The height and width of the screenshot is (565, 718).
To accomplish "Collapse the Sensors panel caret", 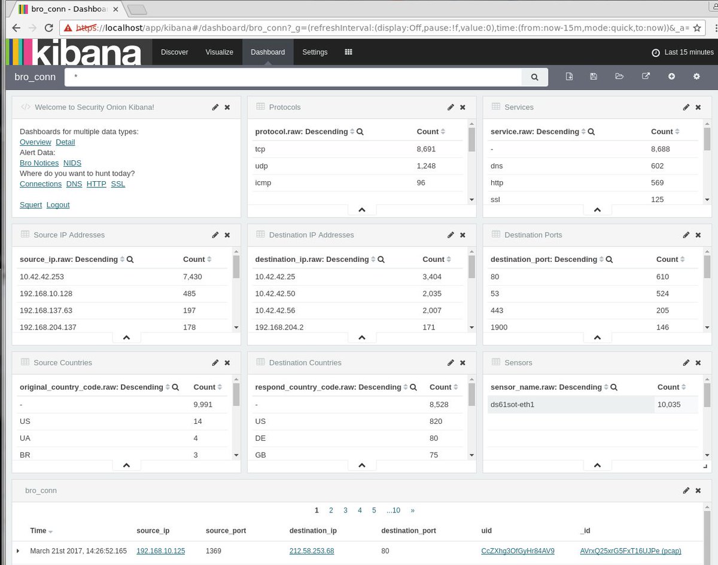I will click(597, 465).
